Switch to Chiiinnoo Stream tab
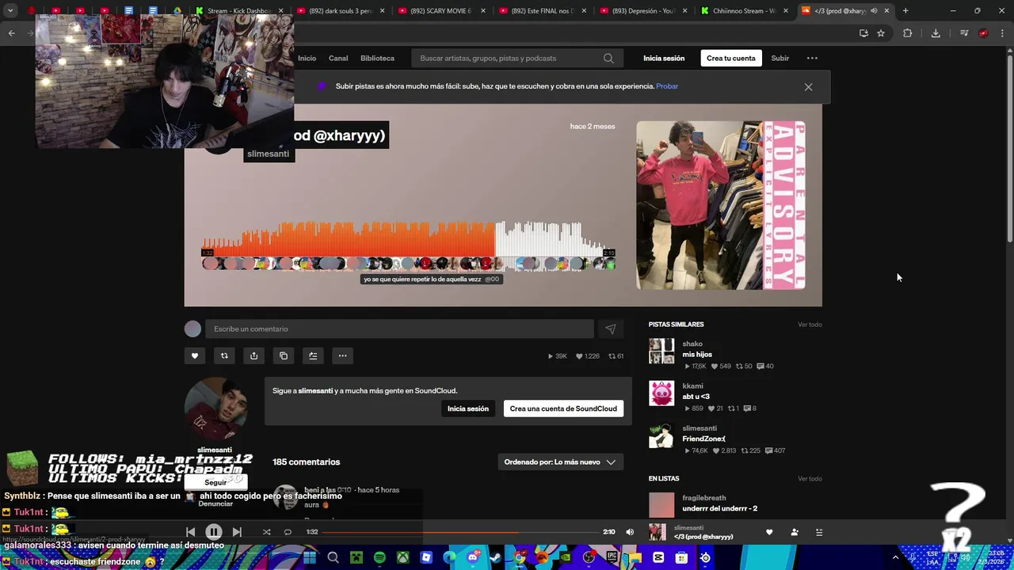 tap(746, 11)
